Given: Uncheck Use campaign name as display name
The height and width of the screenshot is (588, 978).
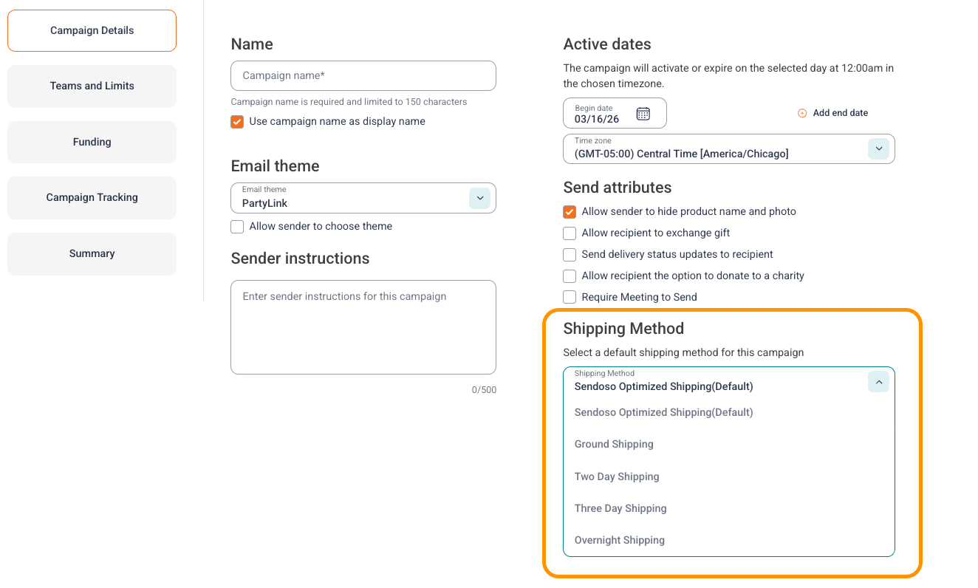Looking at the screenshot, I should (237, 122).
